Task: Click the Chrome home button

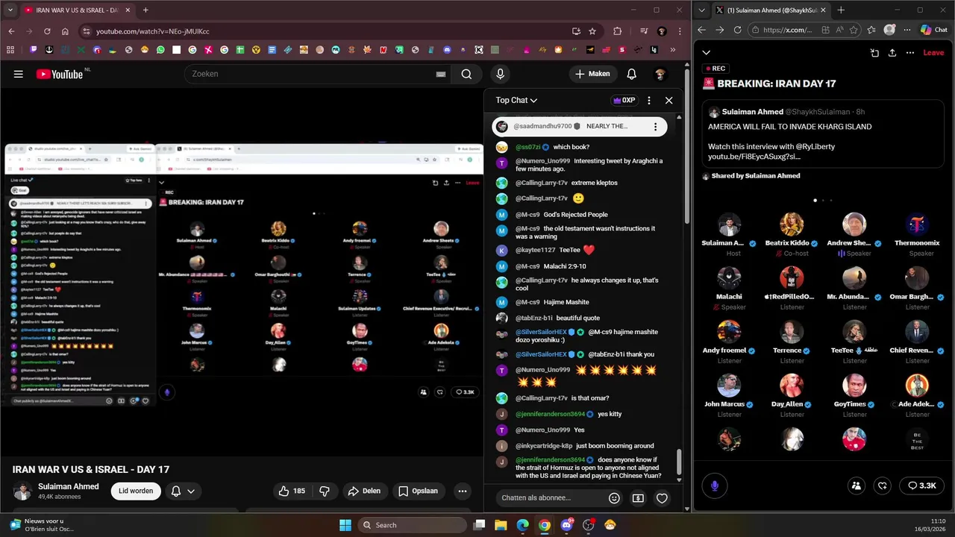Action: (x=65, y=31)
